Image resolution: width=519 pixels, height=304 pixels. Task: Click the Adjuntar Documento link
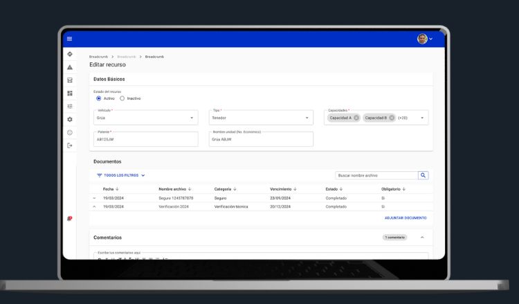tap(406, 218)
